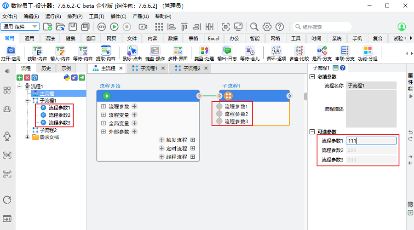Image resolution: width=414 pixels, height=230 pixels.
Task: Open the settings gear in toolbar
Action: click(267, 27)
